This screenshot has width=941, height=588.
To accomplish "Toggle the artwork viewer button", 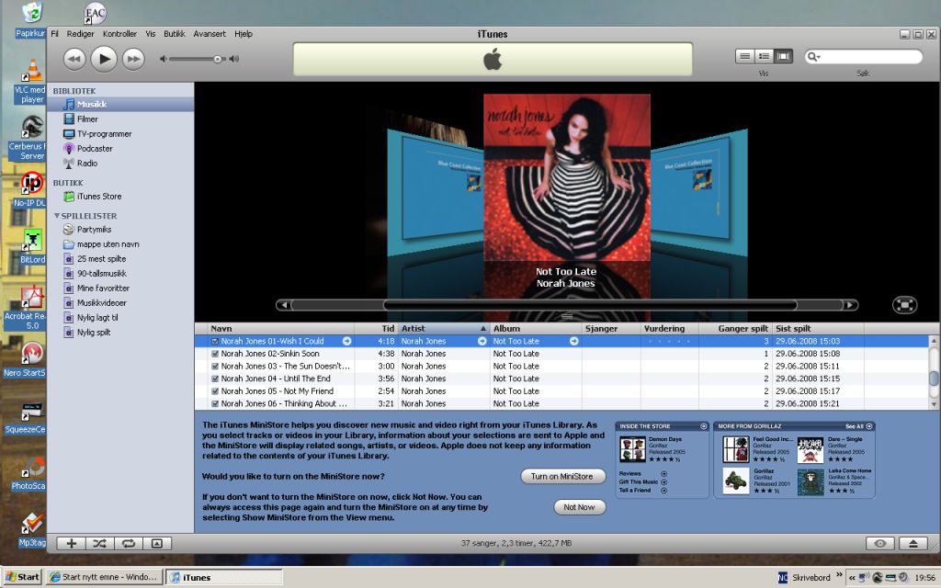I will tap(156, 544).
